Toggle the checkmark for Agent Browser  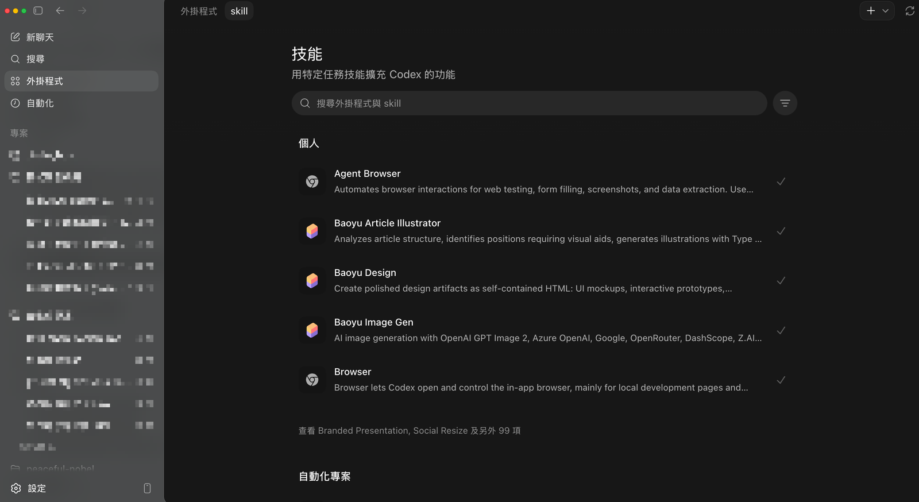tap(781, 182)
